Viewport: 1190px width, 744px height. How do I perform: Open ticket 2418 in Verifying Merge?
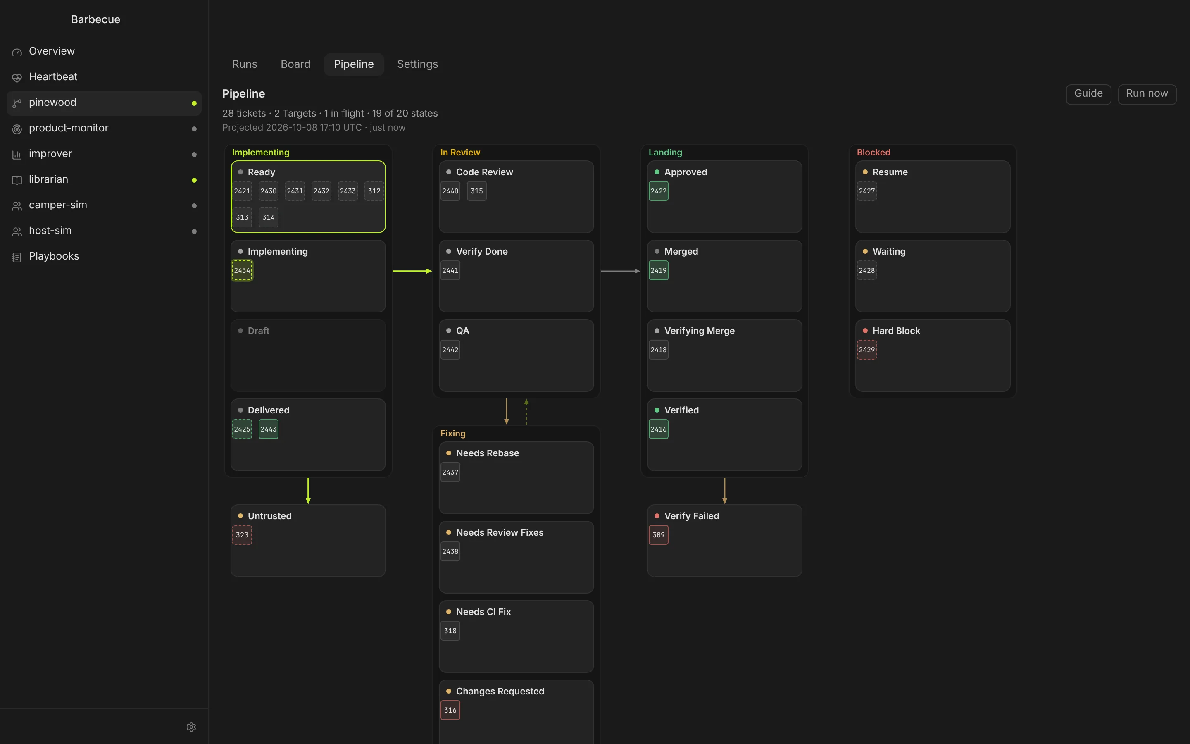[659, 350]
